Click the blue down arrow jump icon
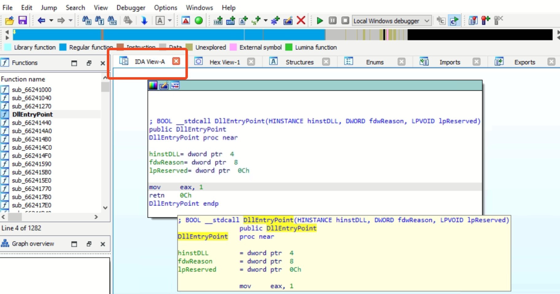 [144, 21]
